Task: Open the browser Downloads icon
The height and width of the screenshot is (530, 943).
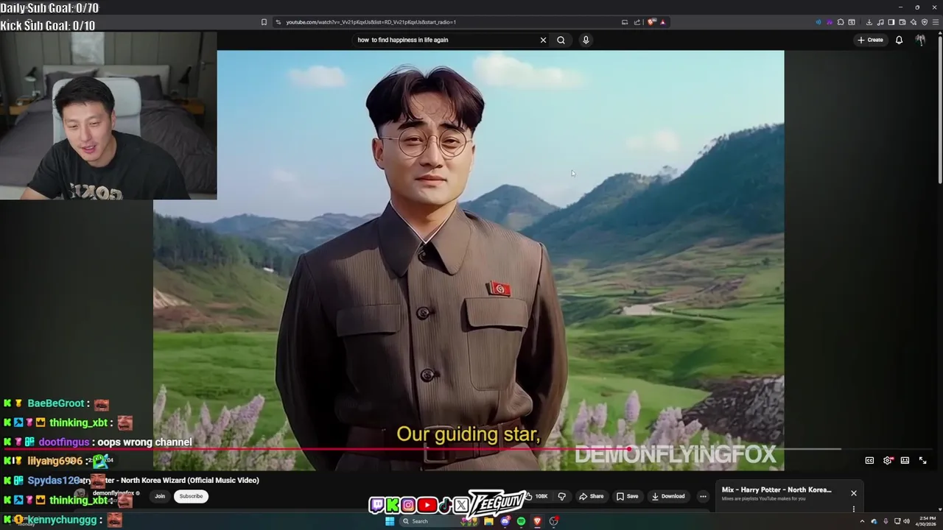Action: [x=869, y=22]
